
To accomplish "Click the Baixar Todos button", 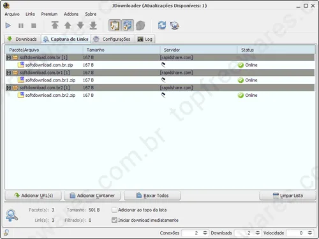I will (152, 196).
